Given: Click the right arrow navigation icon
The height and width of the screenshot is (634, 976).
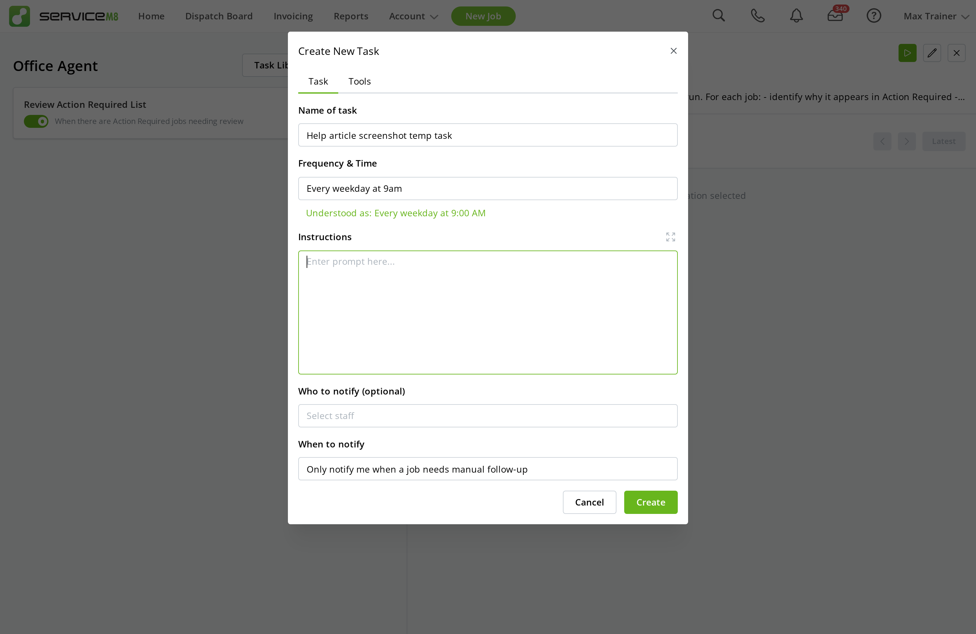Looking at the screenshot, I should (907, 141).
